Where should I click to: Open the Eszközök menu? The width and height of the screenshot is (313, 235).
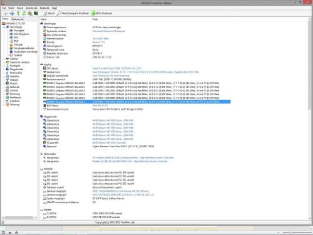[44, 8]
